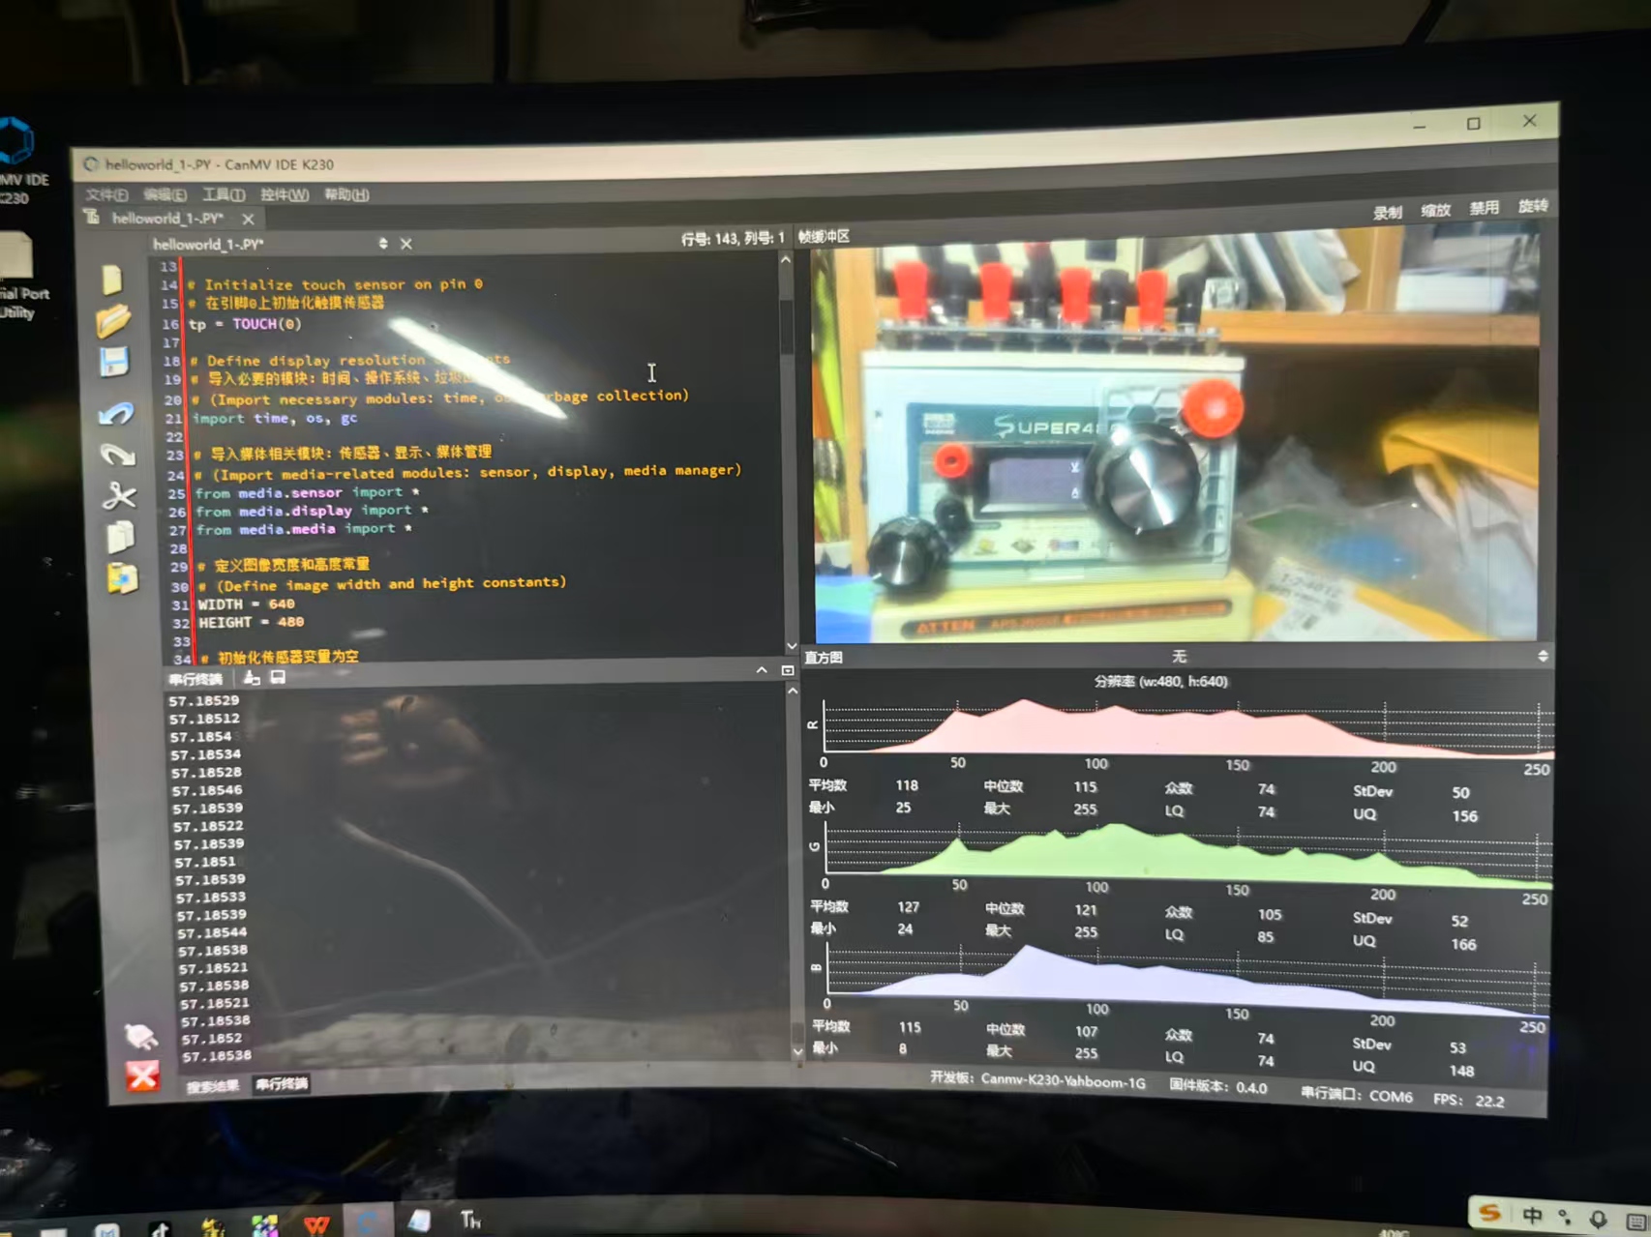Click the serial terminal clear icon
Screen dimensions: 1651x1237
[x=252, y=677]
